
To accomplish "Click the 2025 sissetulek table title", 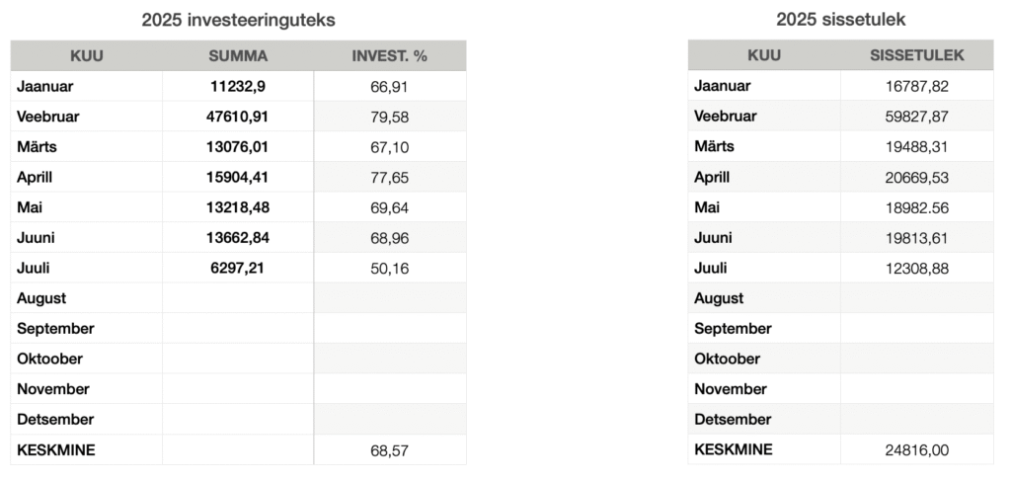I will pos(841,20).
